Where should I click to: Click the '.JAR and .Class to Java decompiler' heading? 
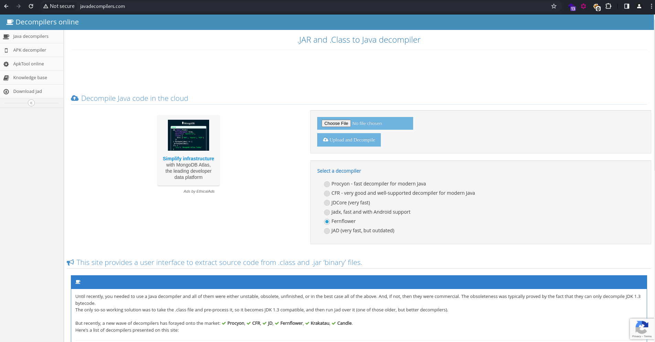(359, 40)
